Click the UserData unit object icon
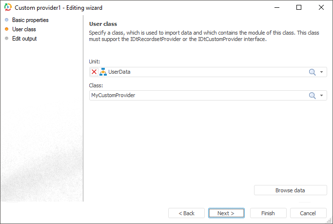This screenshot has height=224, width=333. pyautogui.click(x=103, y=72)
